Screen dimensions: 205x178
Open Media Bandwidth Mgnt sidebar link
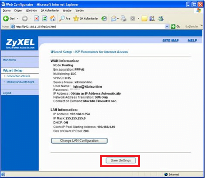click(20, 82)
